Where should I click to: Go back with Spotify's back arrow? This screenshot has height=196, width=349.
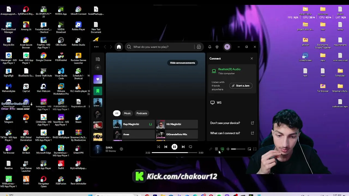(105, 47)
